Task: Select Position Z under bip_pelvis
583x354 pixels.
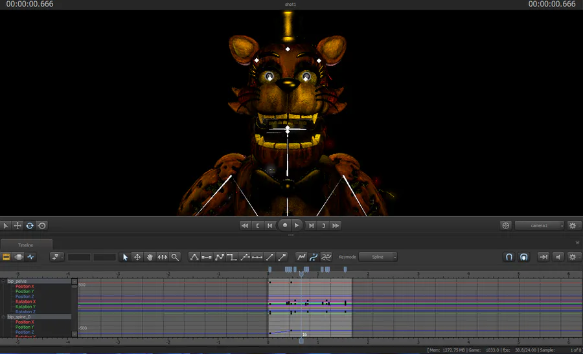Action: tap(25, 296)
